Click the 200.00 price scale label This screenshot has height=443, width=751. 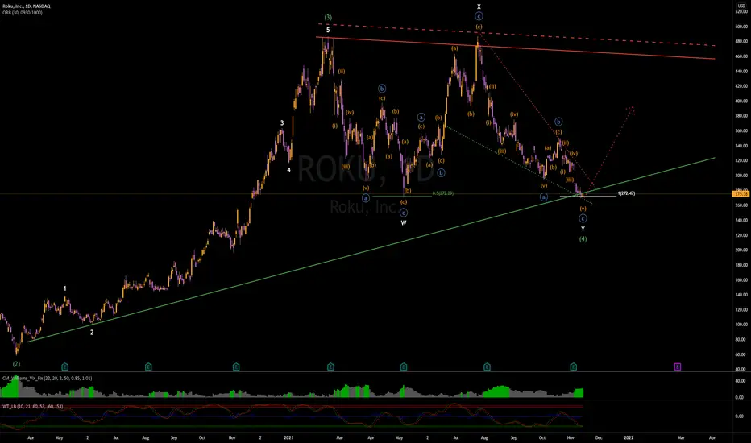[741, 250]
